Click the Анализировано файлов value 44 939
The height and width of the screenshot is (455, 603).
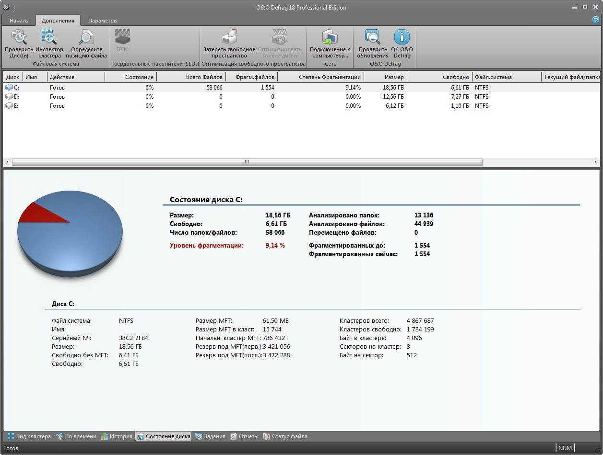coord(424,224)
